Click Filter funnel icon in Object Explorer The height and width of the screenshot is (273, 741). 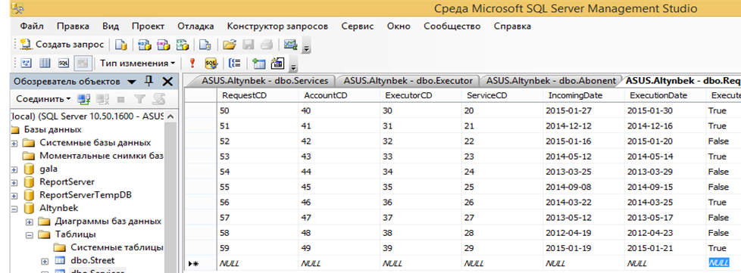click(139, 99)
